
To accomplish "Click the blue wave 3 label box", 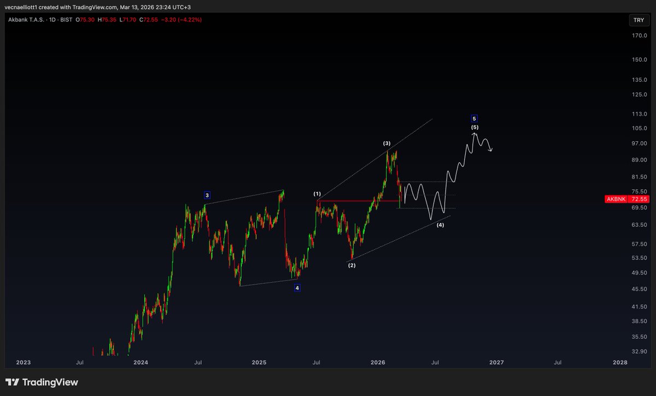I will click(x=207, y=195).
